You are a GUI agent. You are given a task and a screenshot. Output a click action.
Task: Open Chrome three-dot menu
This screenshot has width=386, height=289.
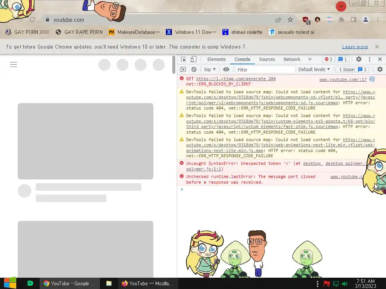(378, 20)
